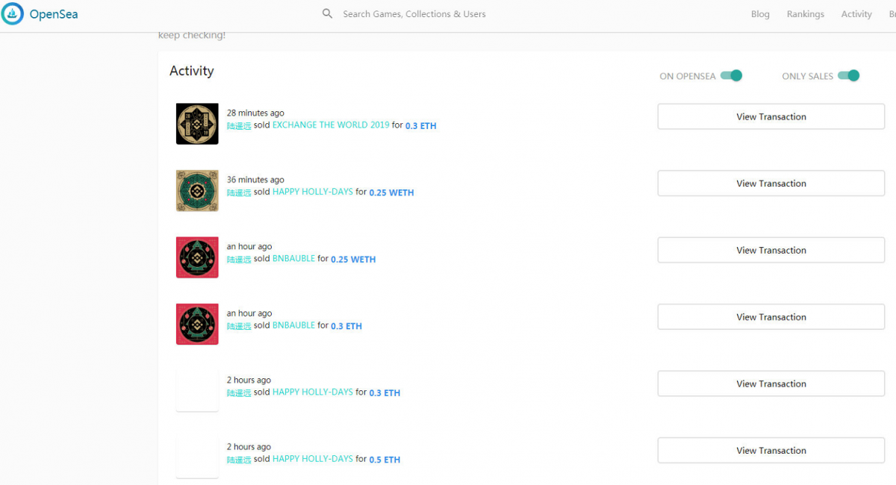This screenshot has width=896, height=485.
Task: View Transaction for 0.3 ETH EXCHANGE THE WORLD 2019
Action: tap(771, 116)
